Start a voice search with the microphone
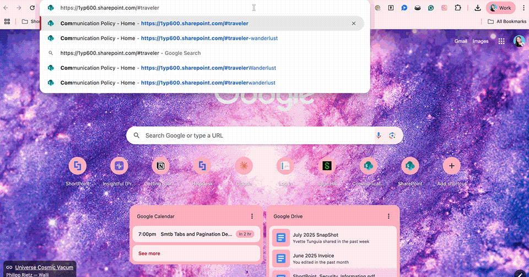 click(379, 135)
